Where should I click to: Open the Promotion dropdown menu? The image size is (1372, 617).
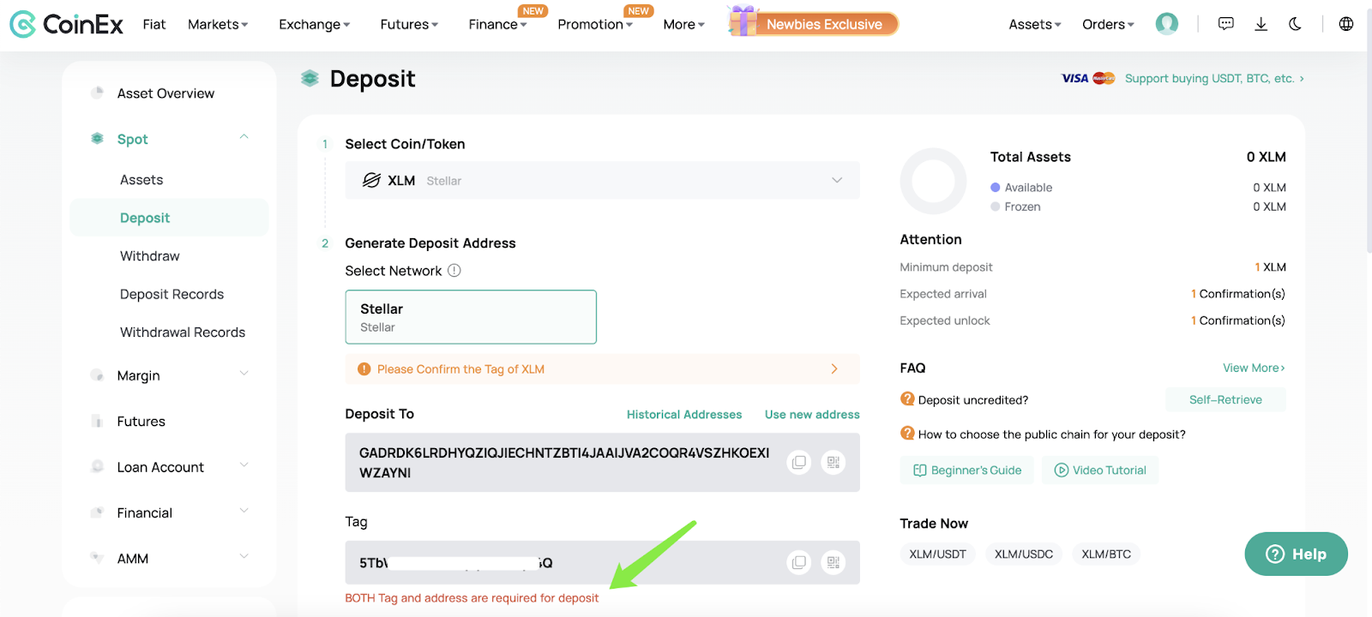(595, 24)
